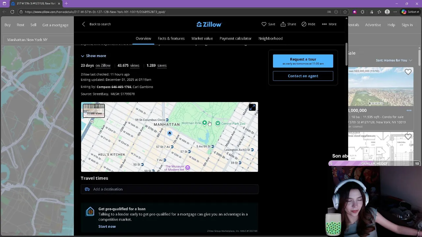Open the Street View thumbnail on map
422x237 pixels.
pyautogui.click(x=94, y=111)
